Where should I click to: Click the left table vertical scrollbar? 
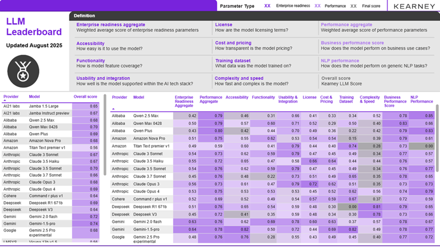(x=104, y=138)
